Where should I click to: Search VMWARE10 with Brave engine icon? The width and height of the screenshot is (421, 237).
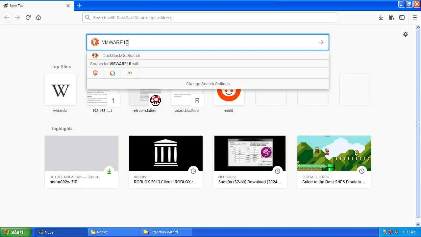(95, 73)
